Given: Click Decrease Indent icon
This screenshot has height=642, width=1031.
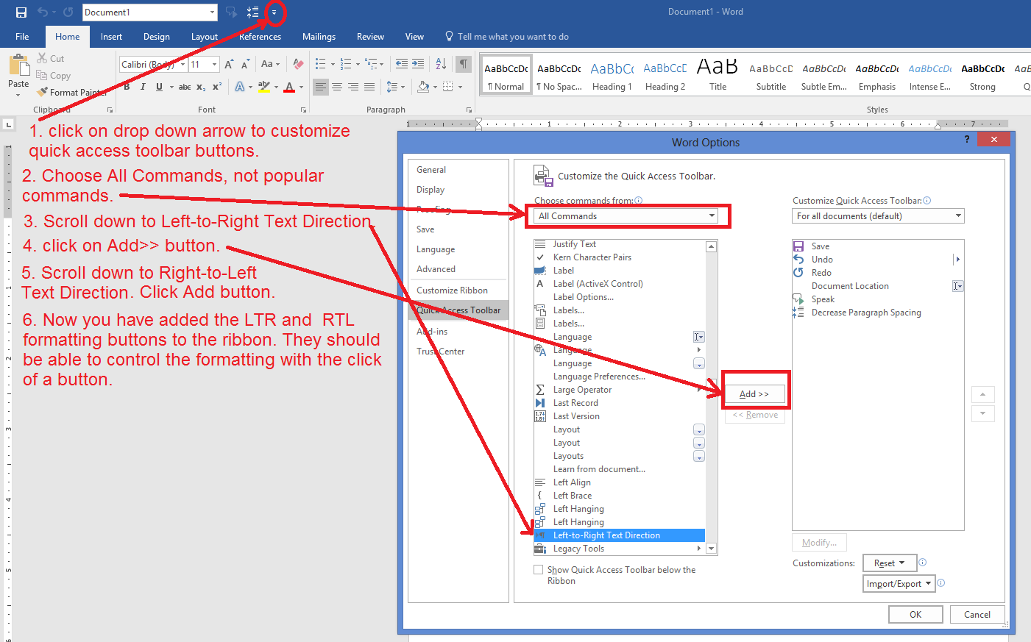Looking at the screenshot, I should [x=402, y=65].
